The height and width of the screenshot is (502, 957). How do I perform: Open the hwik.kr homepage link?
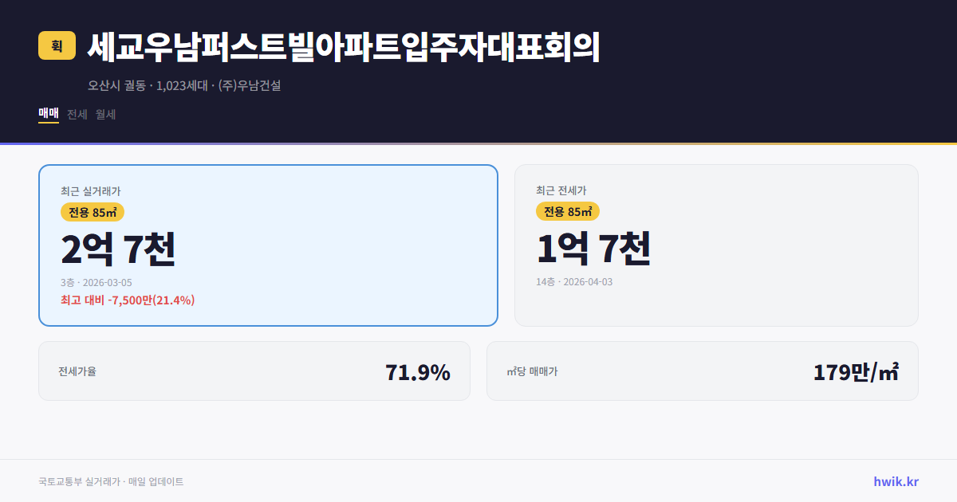tap(895, 480)
